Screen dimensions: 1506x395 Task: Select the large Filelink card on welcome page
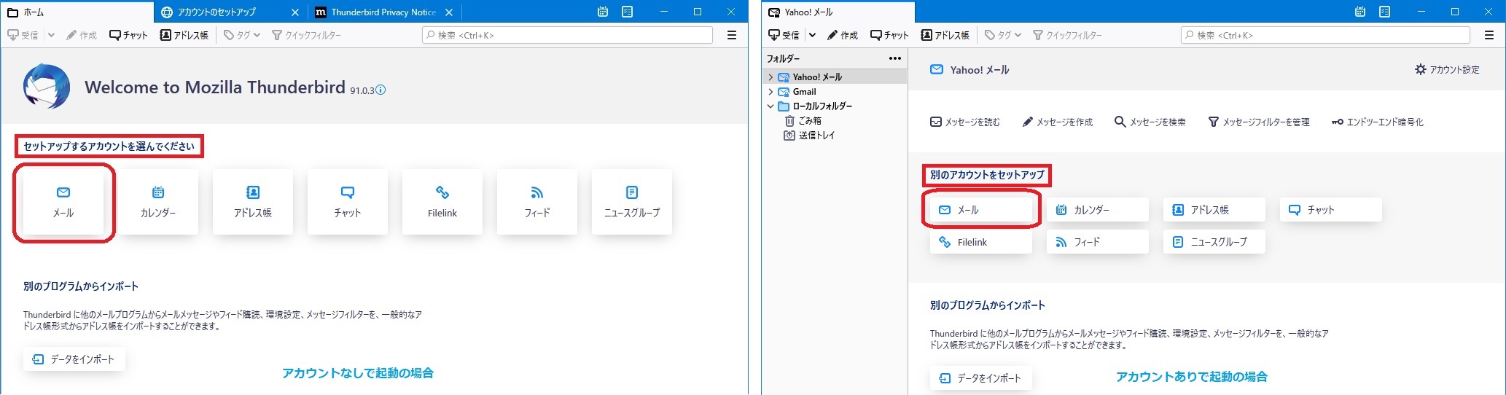coord(442,202)
